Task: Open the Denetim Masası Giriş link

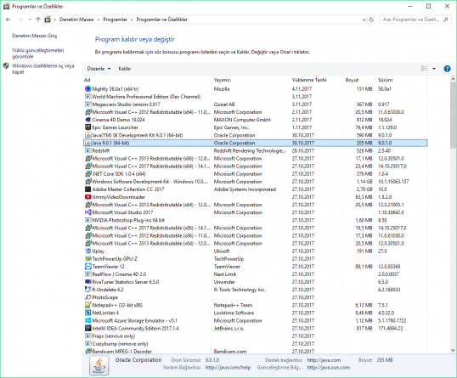Action: point(34,36)
